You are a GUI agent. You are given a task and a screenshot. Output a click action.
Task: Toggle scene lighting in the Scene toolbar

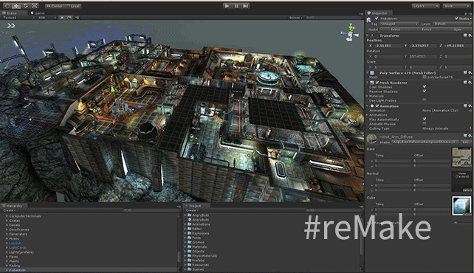(x=62, y=18)
